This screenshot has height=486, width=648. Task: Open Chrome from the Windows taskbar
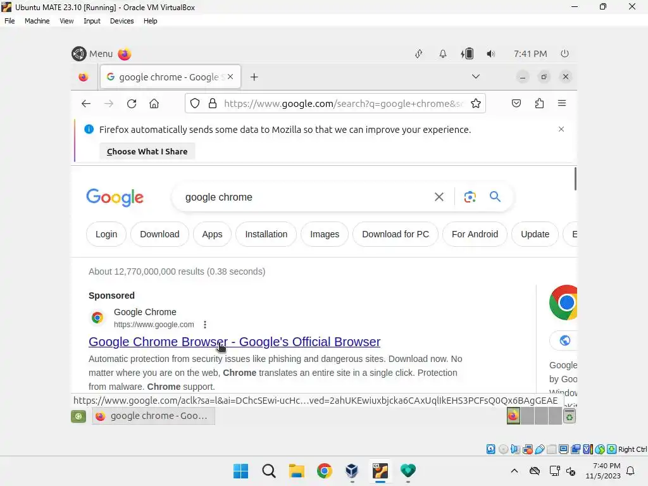(325, 471)
